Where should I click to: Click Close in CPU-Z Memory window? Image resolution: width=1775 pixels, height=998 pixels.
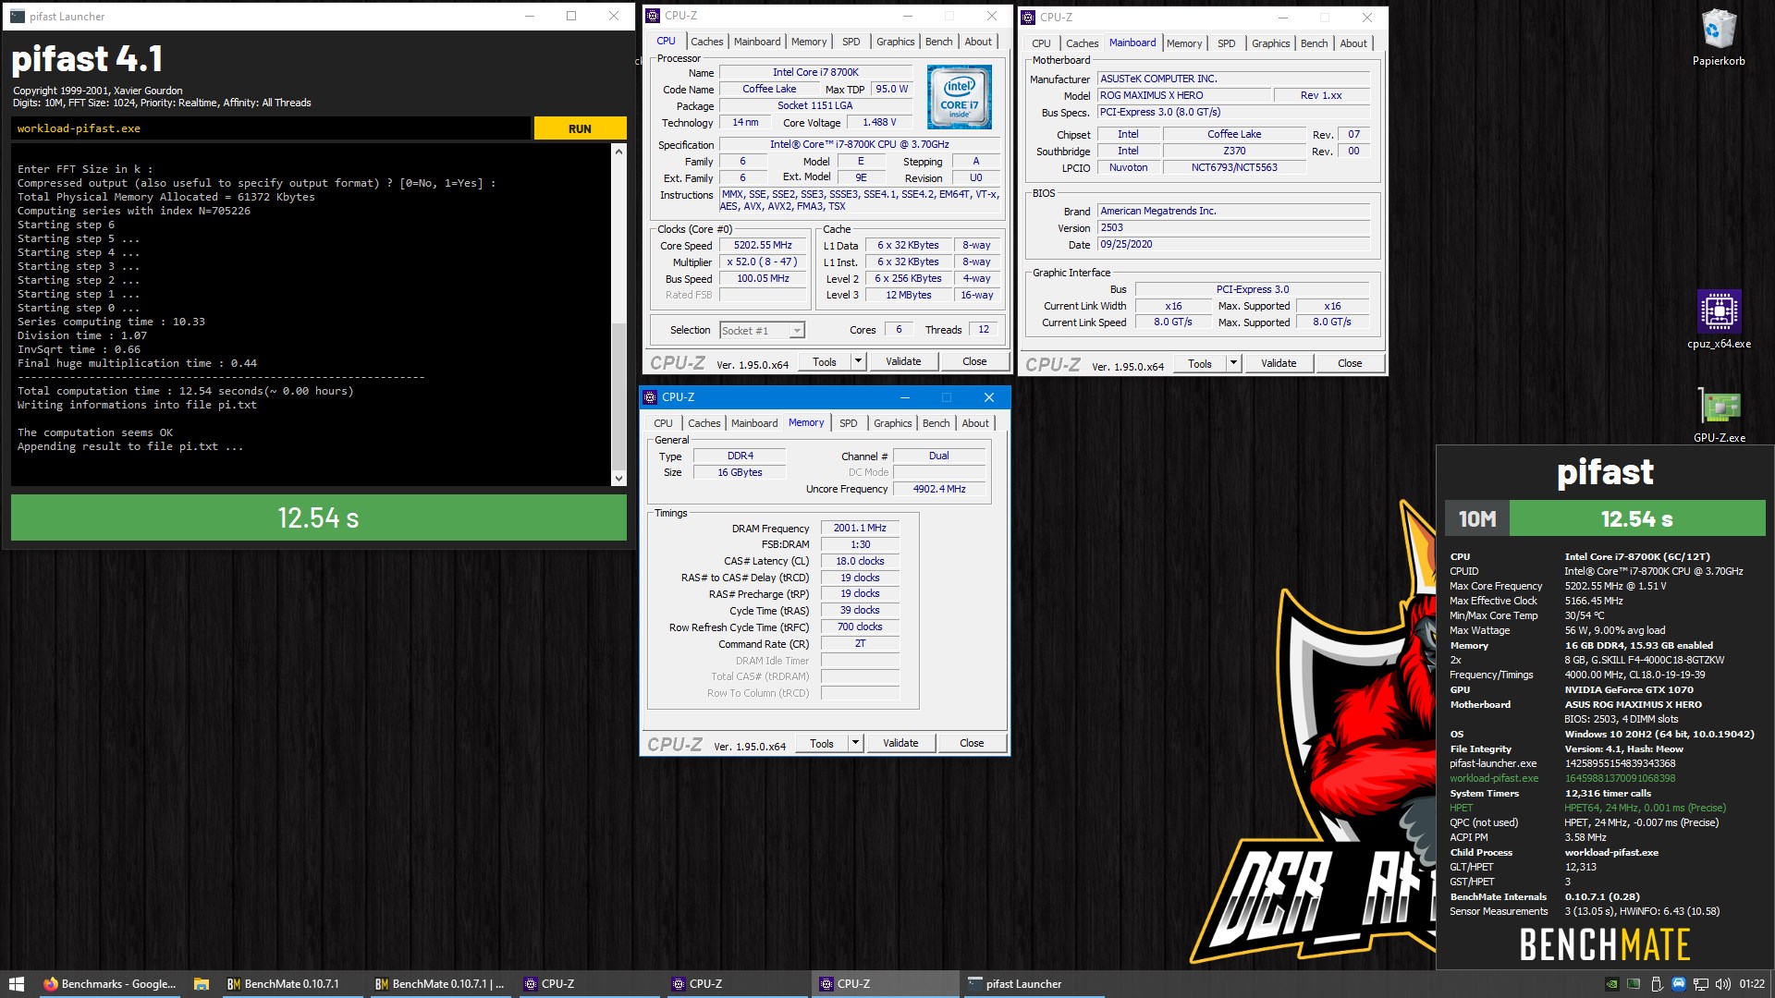(x=972, y=743)
